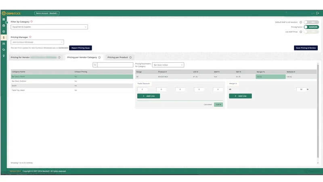Click the scrollbar down arrow at bottom right
The height and width of the screenshot is (182, 323).
tap(318, 163)
